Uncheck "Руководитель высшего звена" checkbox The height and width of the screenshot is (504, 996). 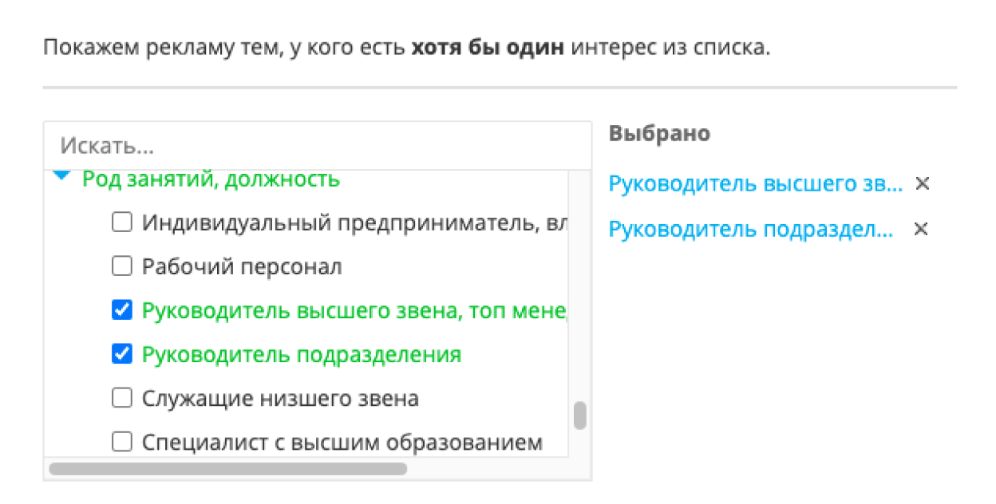(x=121, y=311)
